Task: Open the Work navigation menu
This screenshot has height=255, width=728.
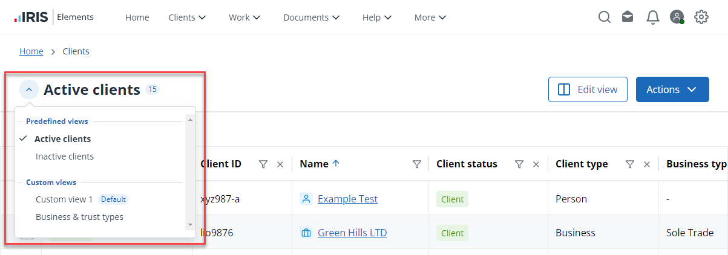Action: [x=244, y=18]
